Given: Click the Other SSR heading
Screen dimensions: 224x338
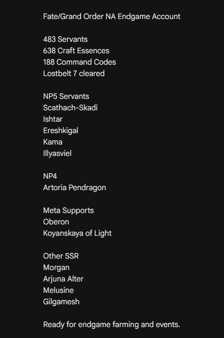Looking at the screenshot, I should [61, 256].
